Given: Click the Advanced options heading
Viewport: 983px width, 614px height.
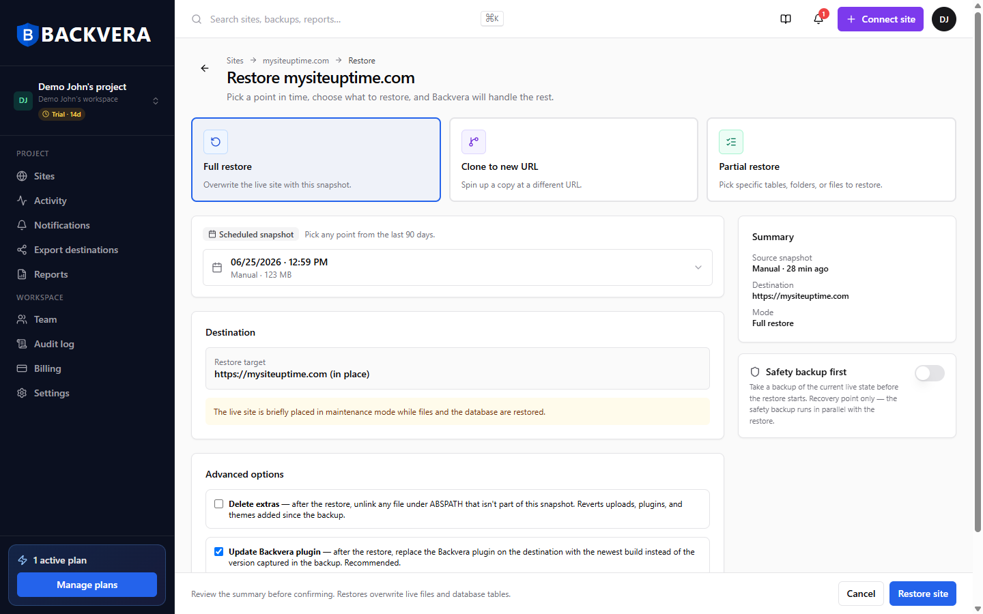Looking at the screenshot, I should pos(244,474).
